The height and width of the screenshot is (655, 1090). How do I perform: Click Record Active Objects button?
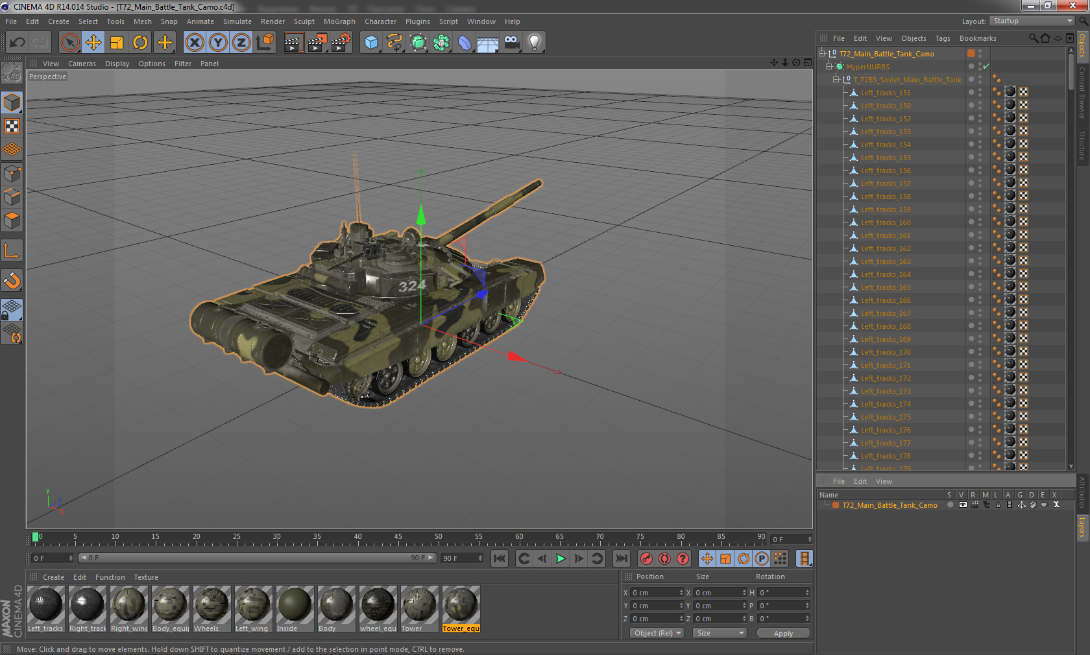tap(646, 558)
